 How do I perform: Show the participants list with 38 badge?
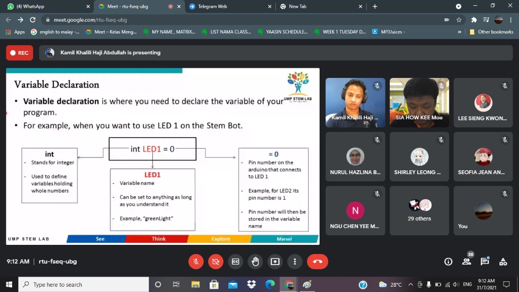click(x=466, y=262)
